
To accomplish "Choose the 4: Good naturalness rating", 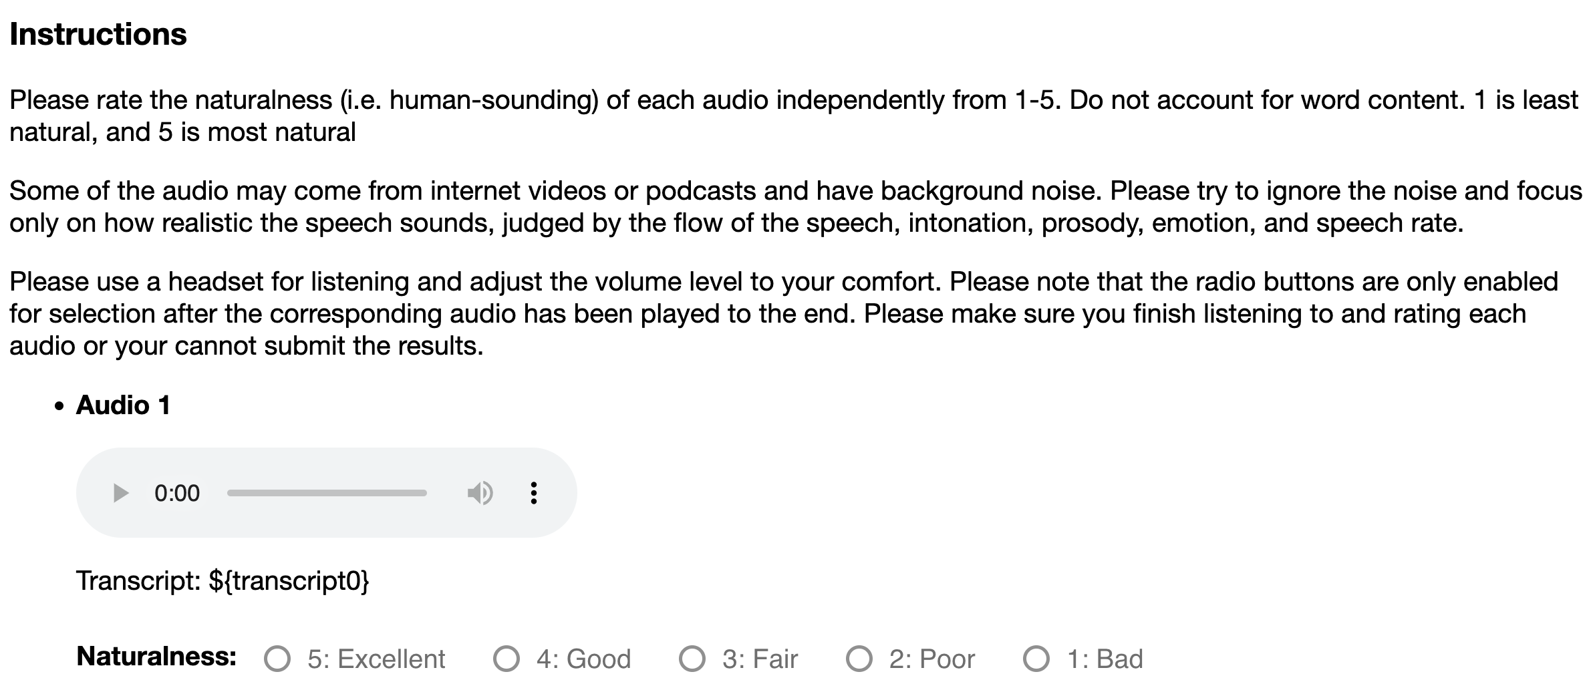I will click(507, 659).
